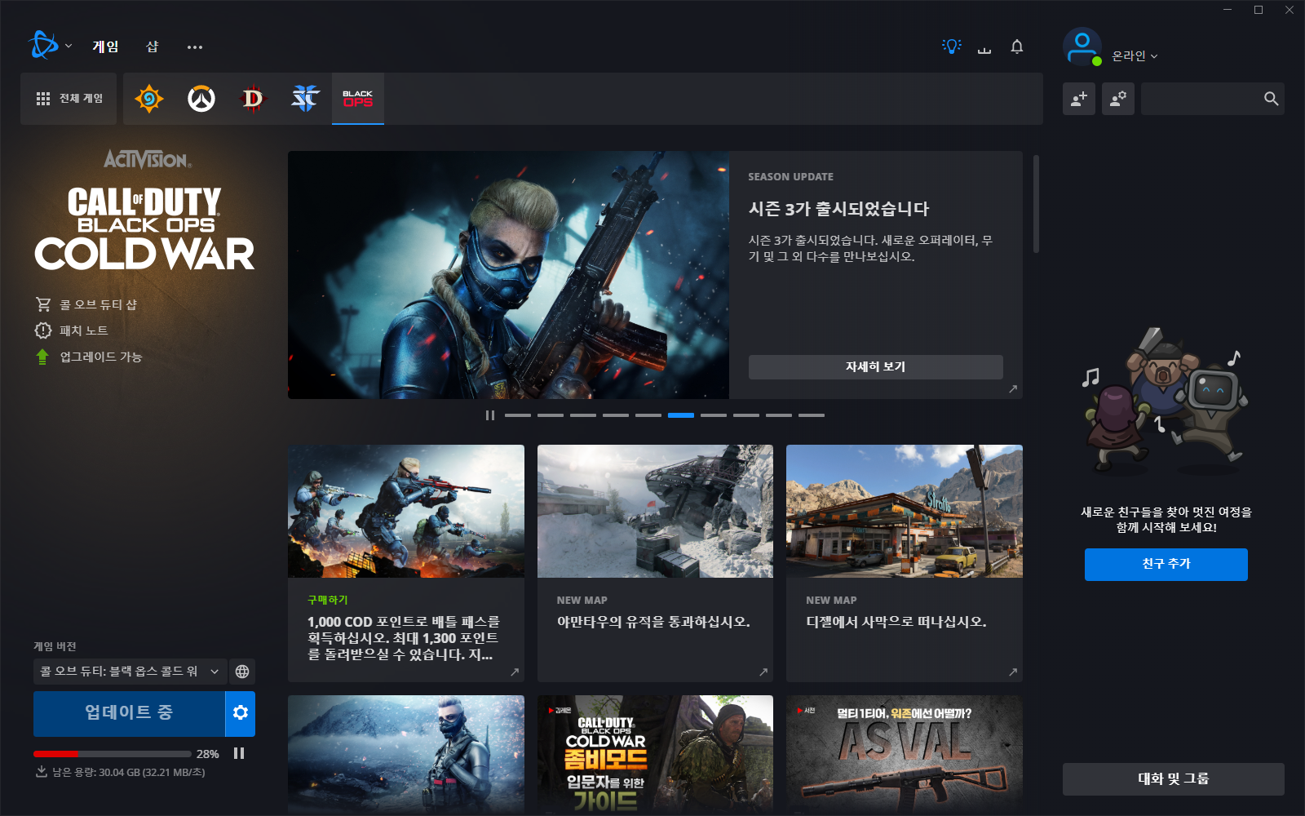Viewport: 1305px width, 816px height.
Task: Select the Overwatch game icon
Action: pos(201,99)
